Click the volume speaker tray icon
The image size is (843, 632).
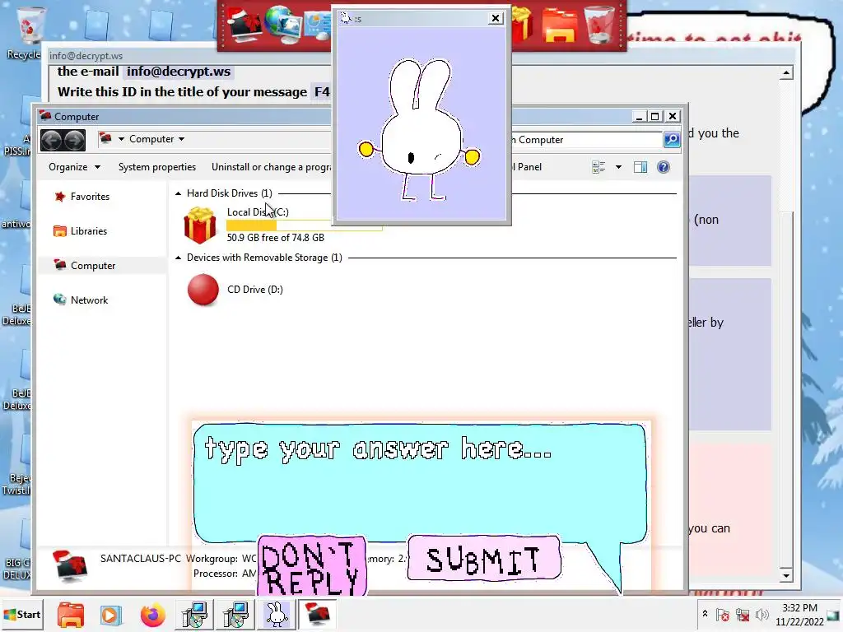coord(761,614)
